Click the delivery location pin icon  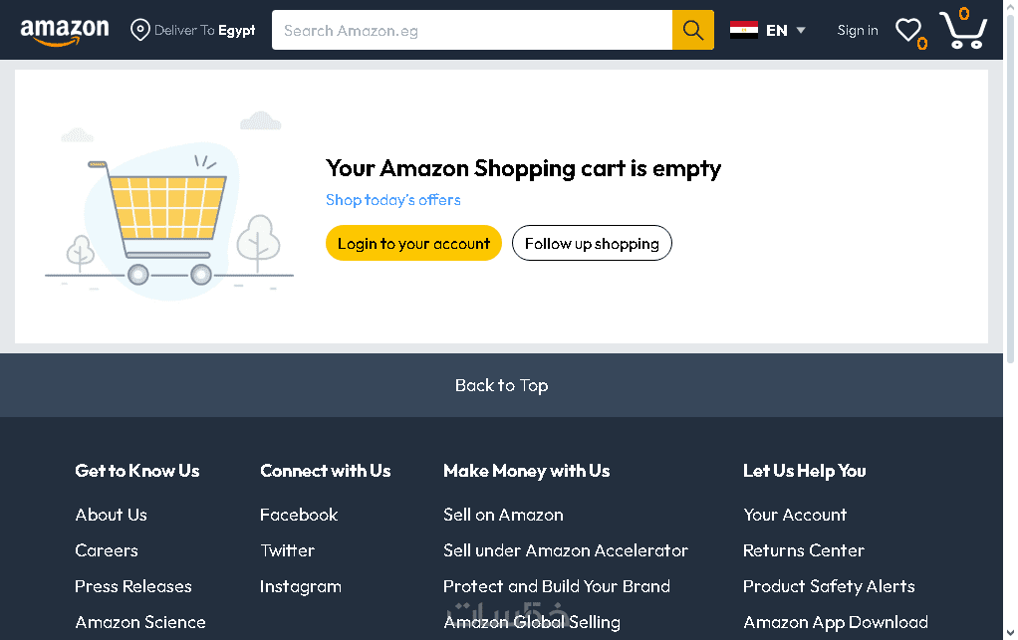140,31
